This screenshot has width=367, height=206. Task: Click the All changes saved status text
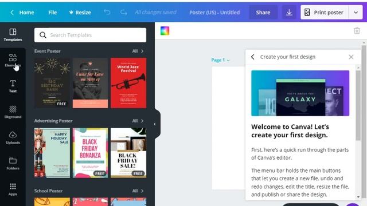click(155, 12)
